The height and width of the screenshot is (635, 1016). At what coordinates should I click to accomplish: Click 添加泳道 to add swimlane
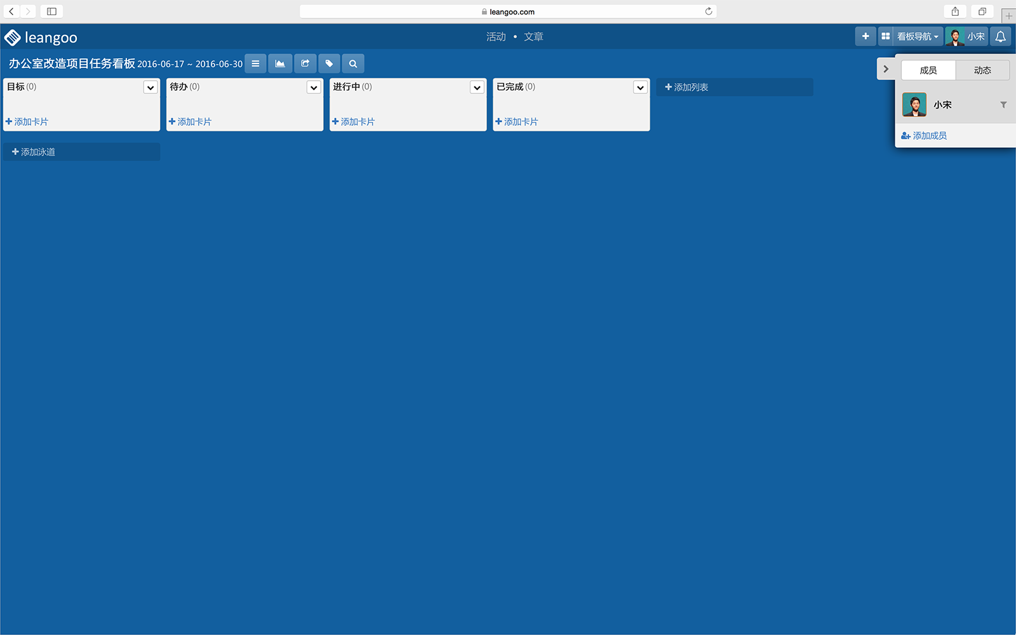(81, 152)
